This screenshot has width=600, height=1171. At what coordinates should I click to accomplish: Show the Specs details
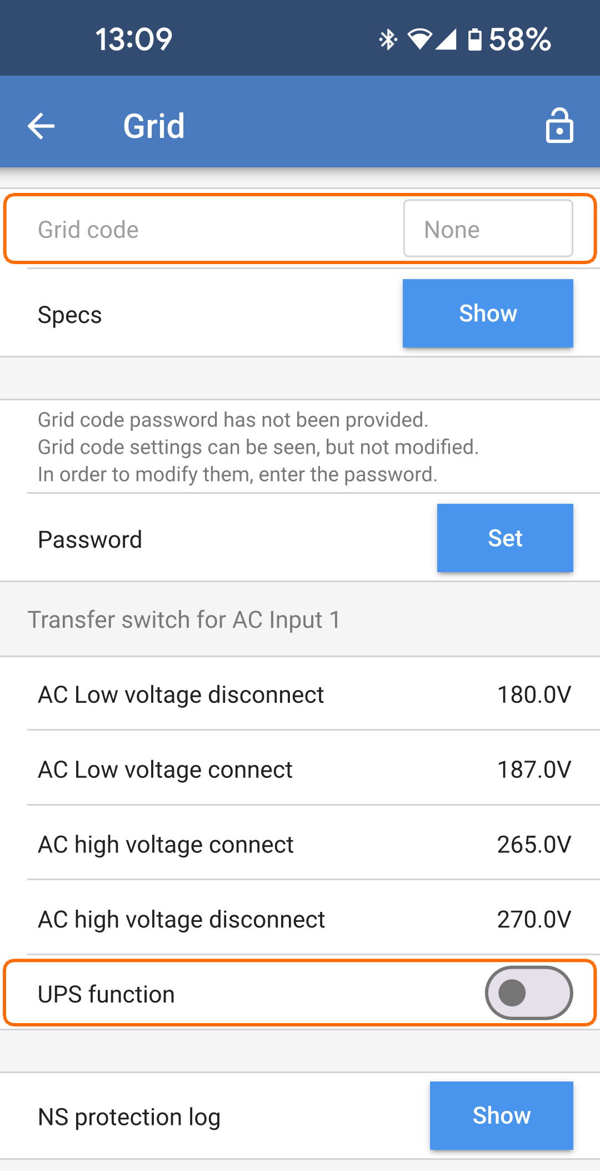488,314
